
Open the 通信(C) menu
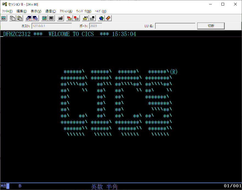click(50, 11)
